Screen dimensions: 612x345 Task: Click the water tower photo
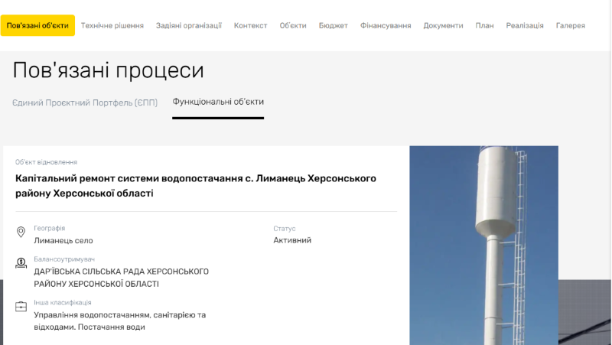coord(483,245)
